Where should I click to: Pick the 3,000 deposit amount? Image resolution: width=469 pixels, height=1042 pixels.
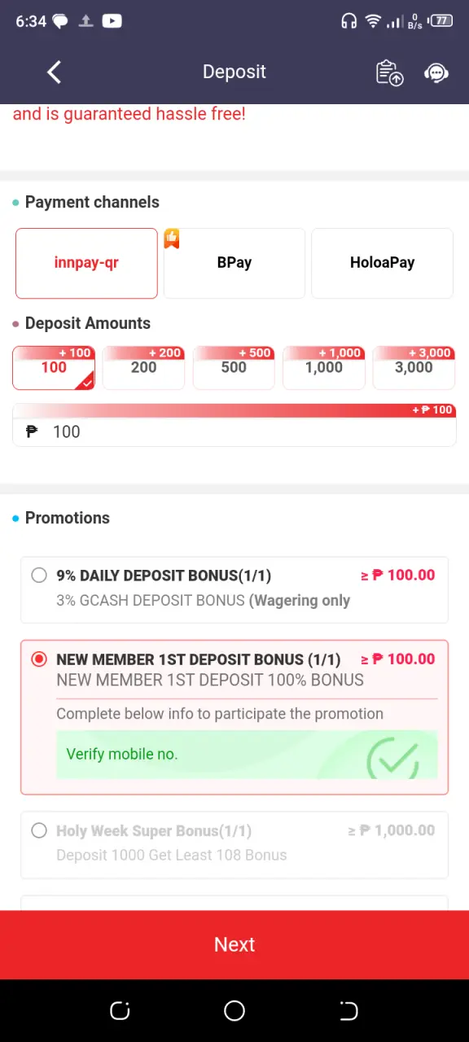(x=414, y=368)
